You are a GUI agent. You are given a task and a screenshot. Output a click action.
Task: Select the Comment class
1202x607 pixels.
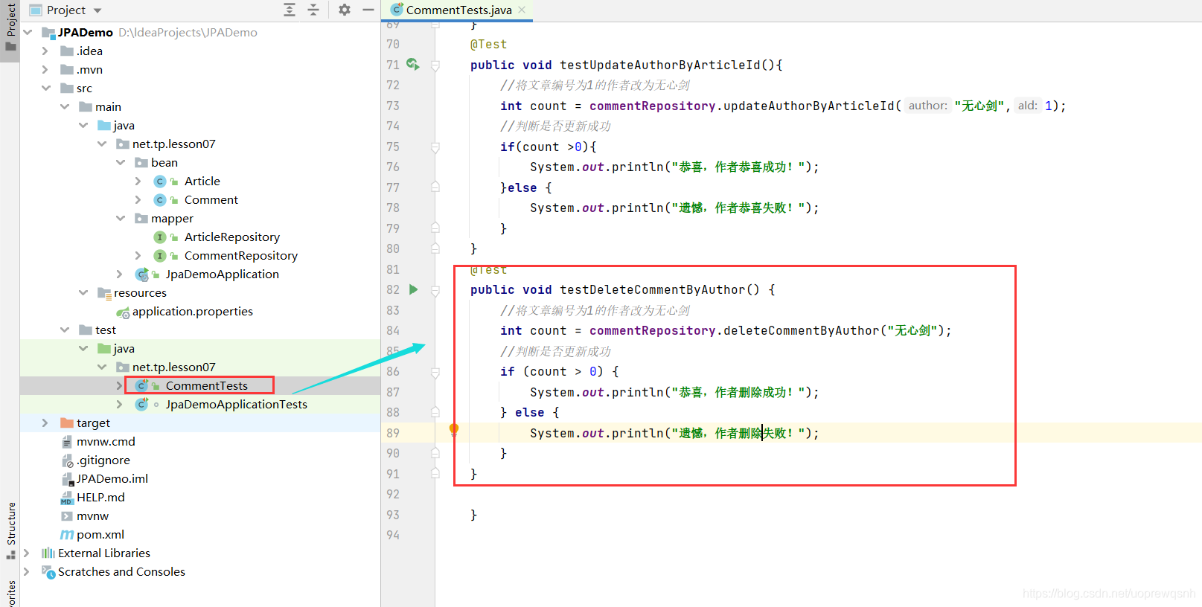point(211,199)
